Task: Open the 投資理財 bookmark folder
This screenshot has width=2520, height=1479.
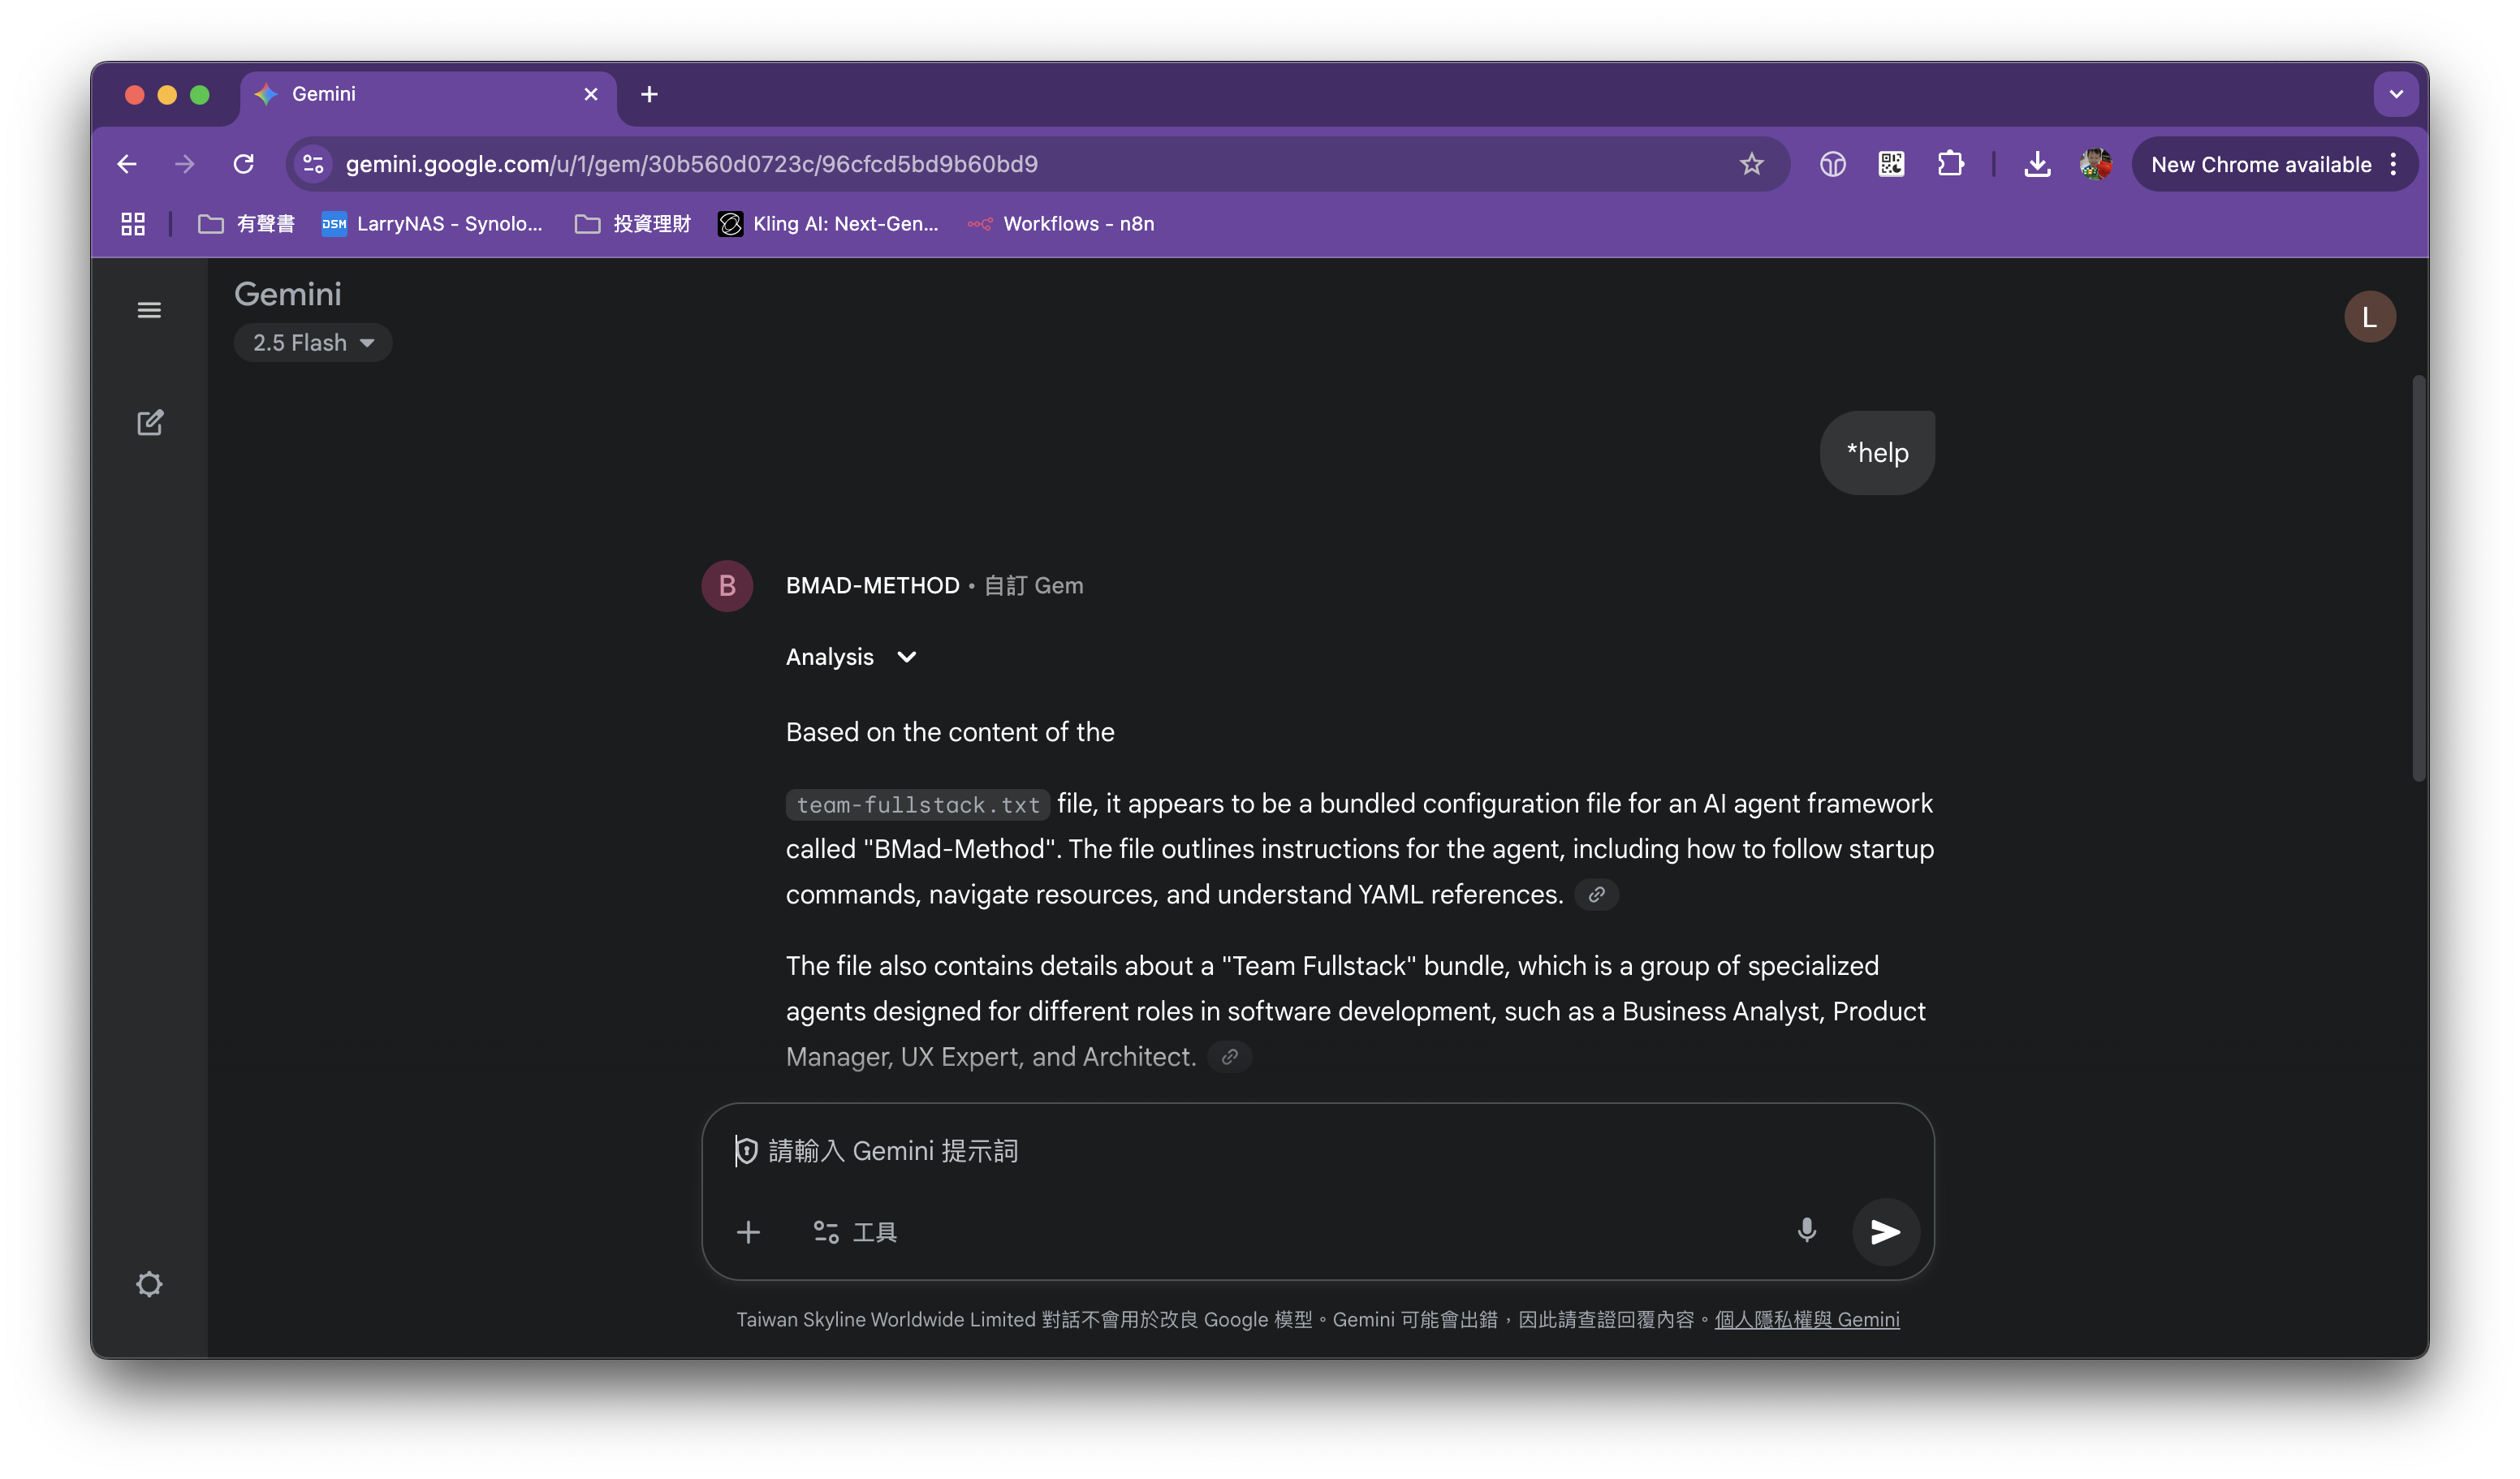Action: [632, 224]
